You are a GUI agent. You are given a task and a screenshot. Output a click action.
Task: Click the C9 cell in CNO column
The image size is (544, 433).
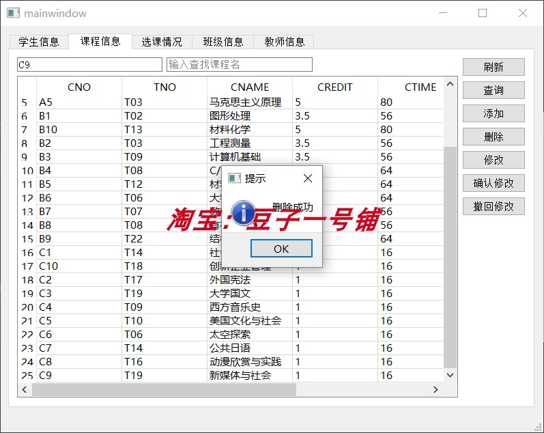pos(79,376)
